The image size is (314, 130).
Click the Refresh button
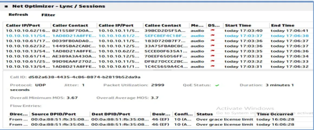click(x=18, y=15)
